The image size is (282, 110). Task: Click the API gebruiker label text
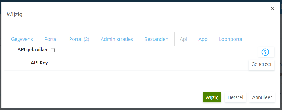tap(33, 50)
